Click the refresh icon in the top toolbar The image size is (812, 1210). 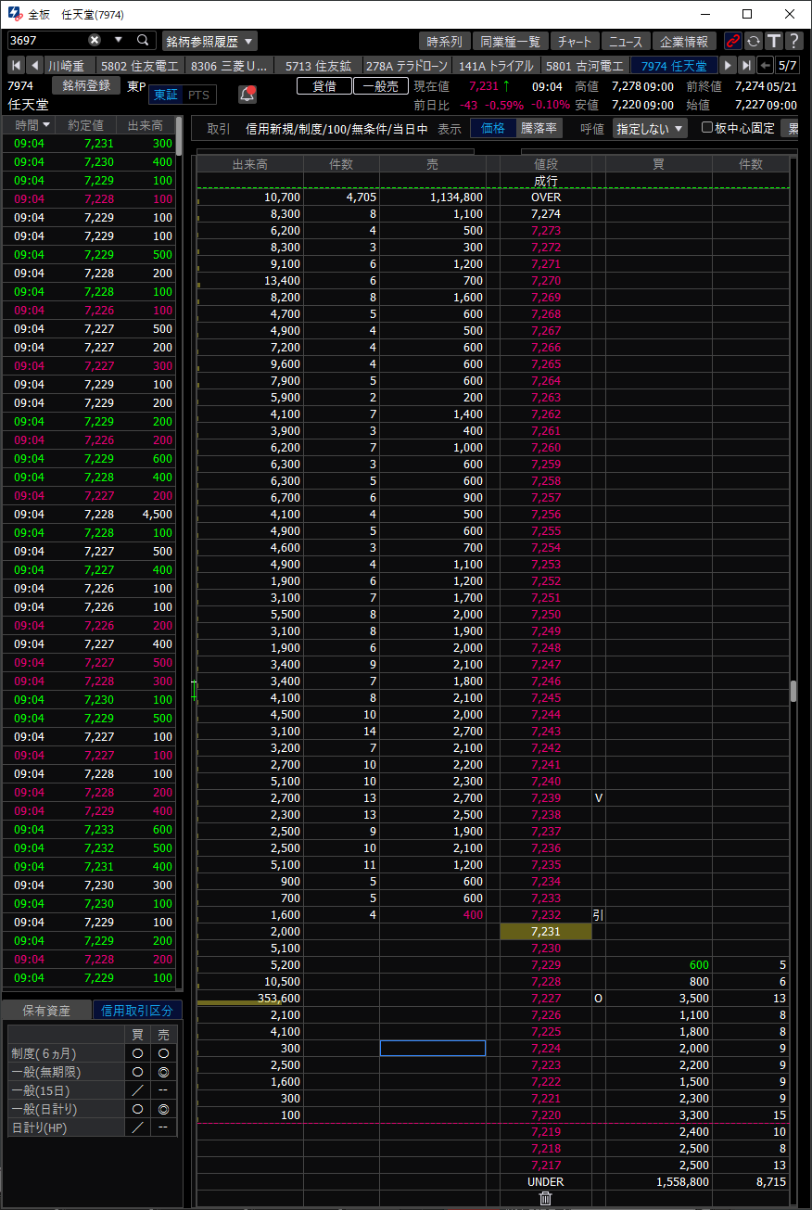pos(754,41)
